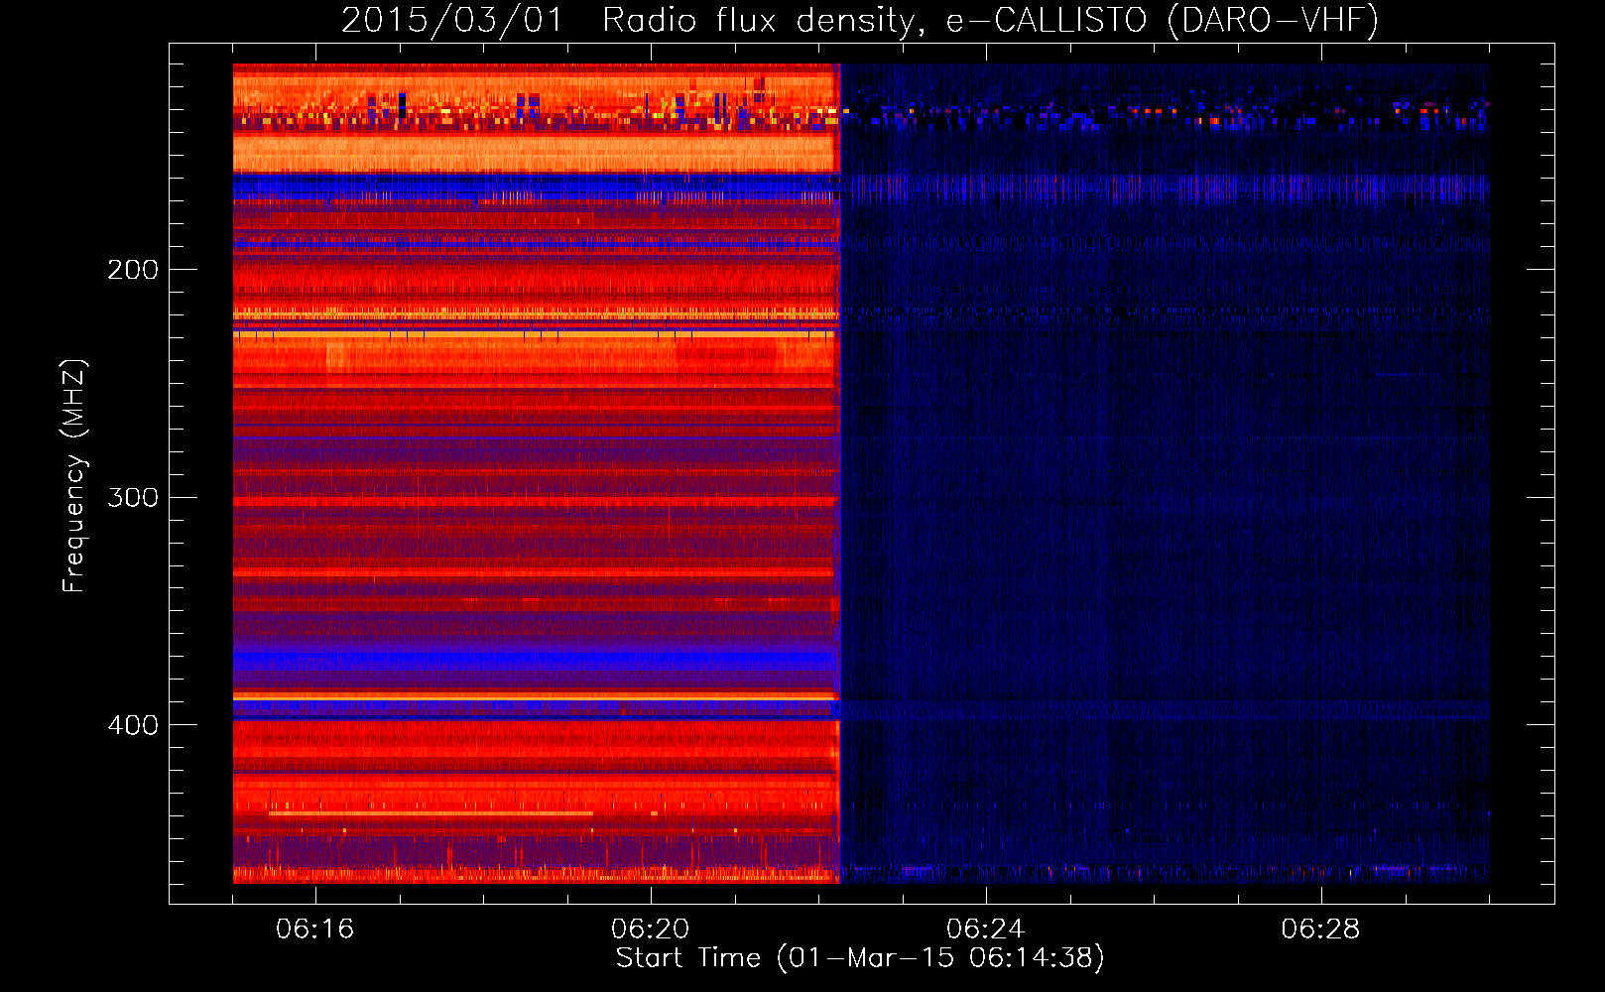Click the Y-axis label "Frequency (MHZ)"

74,476
